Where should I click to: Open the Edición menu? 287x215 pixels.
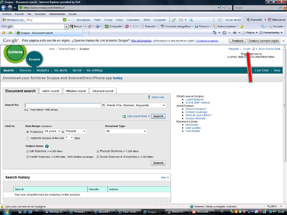(x=19, y=14)
